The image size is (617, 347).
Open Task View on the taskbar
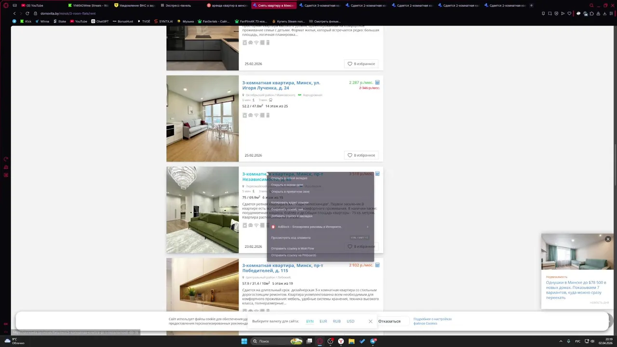pyautogui.click(x=309, y=341)
